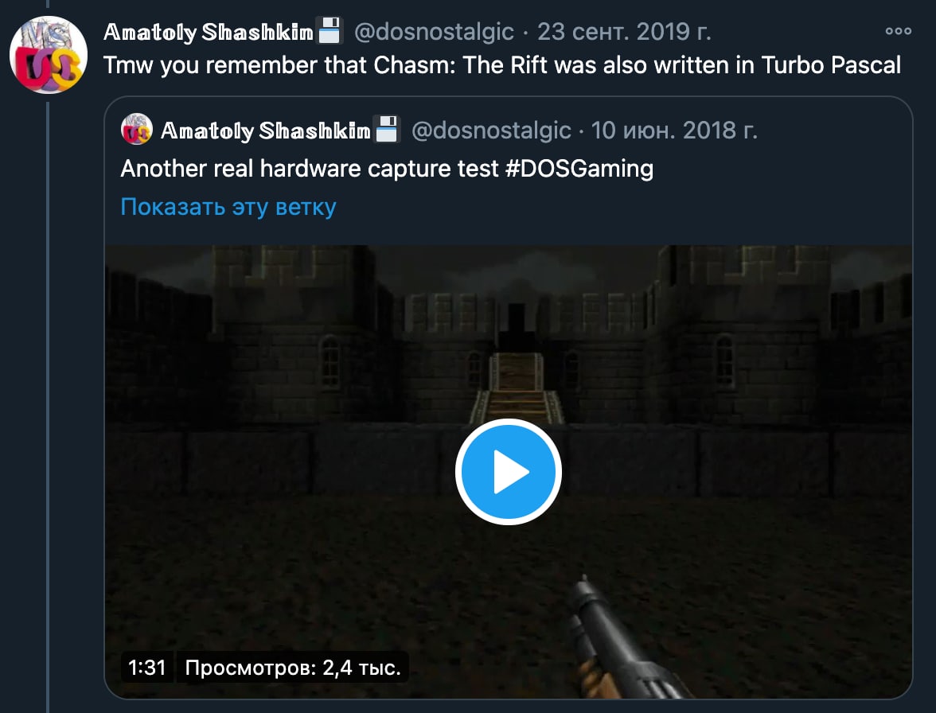The image size is (936, 713).
Task: Play the embedded Chasm gameplay video
Action: (x=508, y=471)
